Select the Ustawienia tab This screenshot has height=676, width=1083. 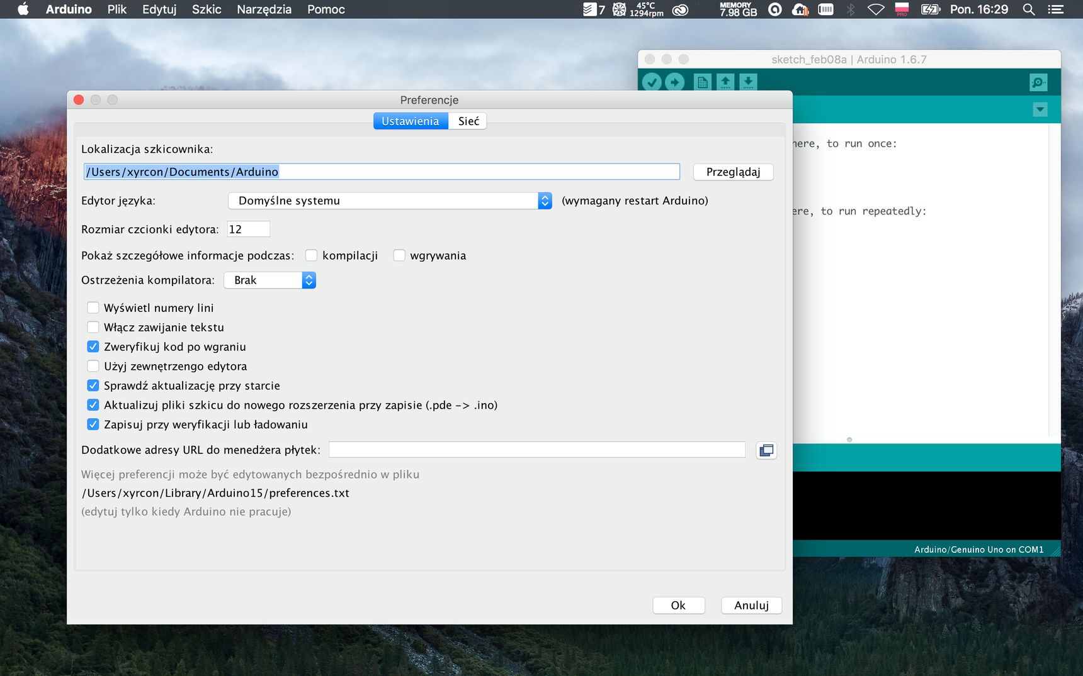pyautogui.click(x=411, y=121)
